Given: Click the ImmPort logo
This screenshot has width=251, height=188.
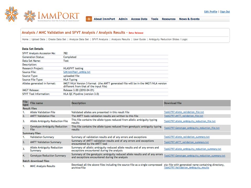Looking at the screenshot, I should 52,16.
